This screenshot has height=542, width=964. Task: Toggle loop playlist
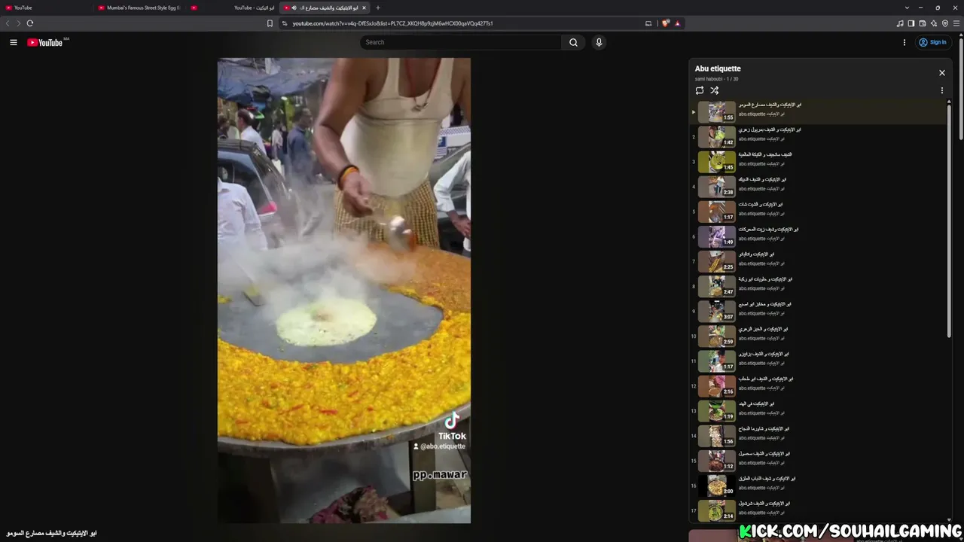(x=700, y=90)
